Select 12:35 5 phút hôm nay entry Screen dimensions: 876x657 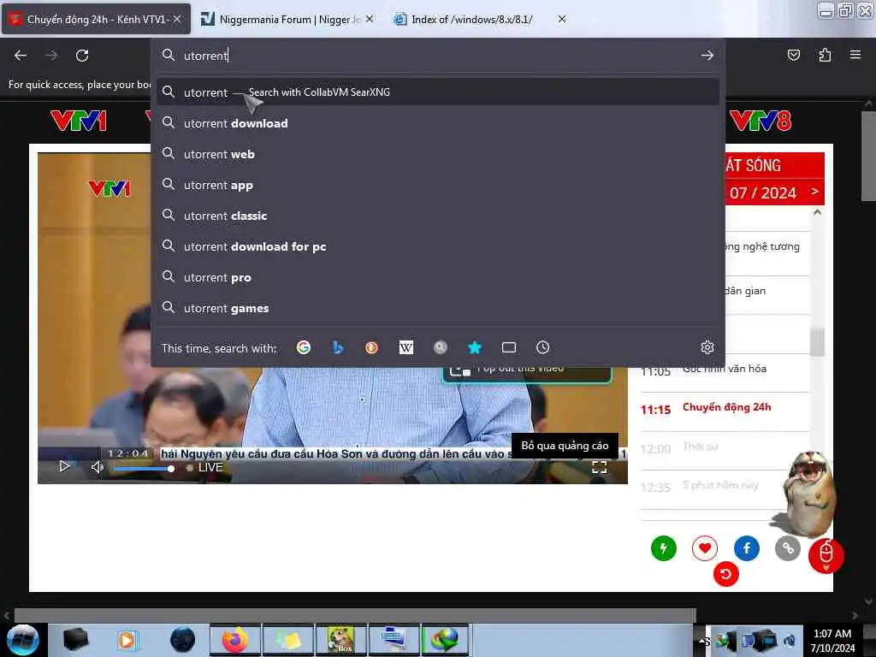(x=725, y=486)
